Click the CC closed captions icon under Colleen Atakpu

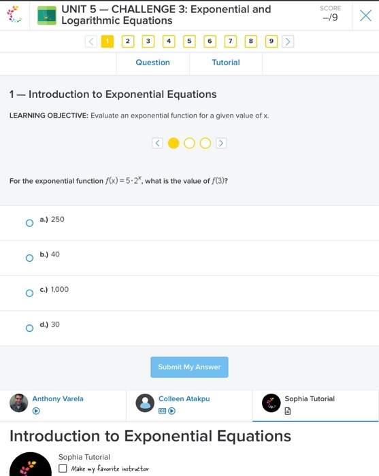coord(163,411)
